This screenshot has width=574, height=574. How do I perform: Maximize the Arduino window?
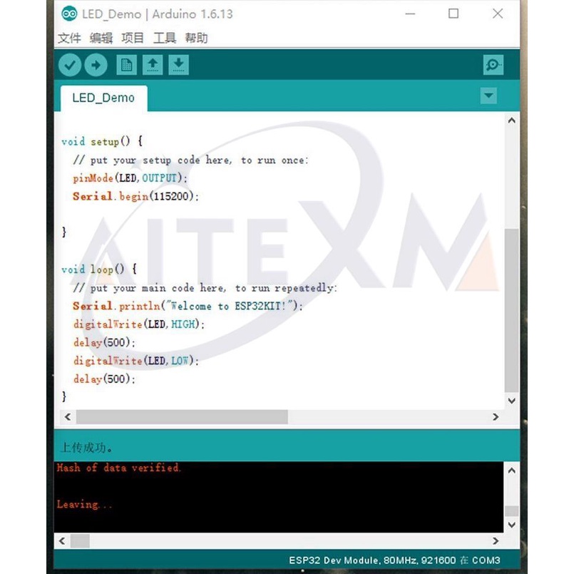point(453,14)
